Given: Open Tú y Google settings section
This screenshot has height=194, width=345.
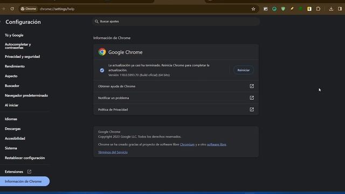Looking at the screenshot, I should pos(14,35).
